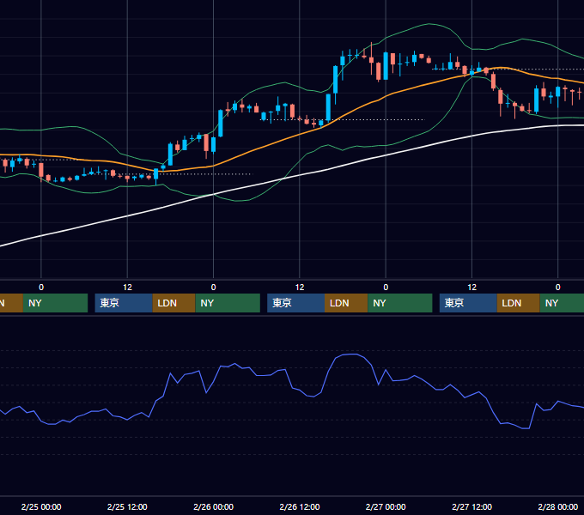Click the 2/27 00:00 date label
The image size is (584, 515).
[386, 506]
